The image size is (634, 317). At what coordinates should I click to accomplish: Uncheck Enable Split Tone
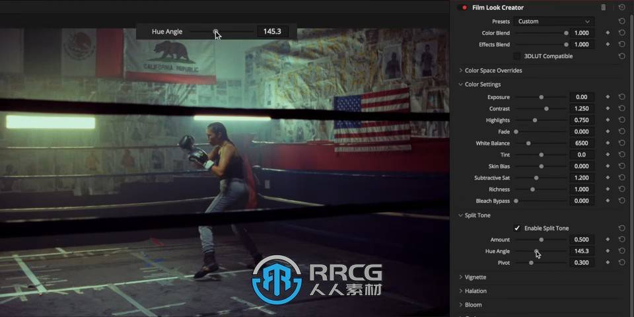[x=517, y=229]
